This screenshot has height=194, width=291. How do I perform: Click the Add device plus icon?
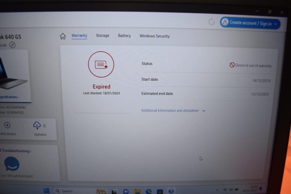pyautogui.click(x=7, y=125)
